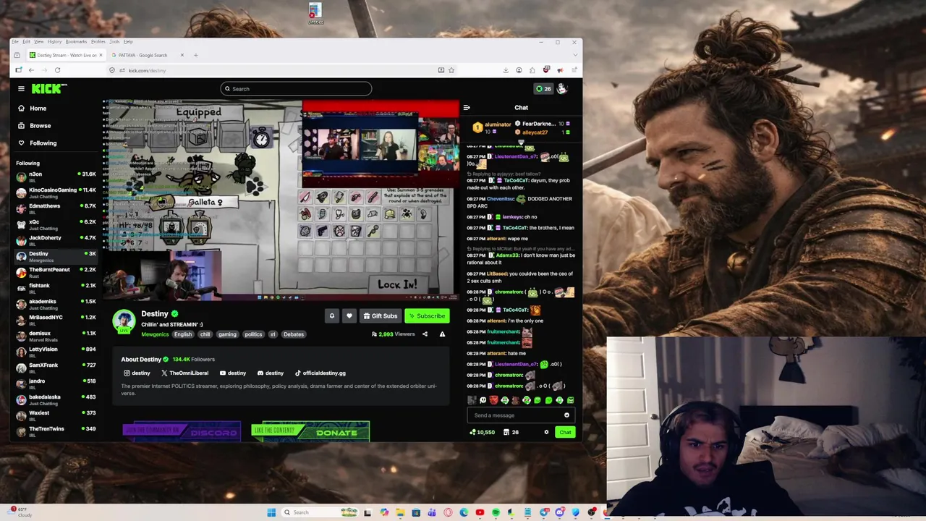Select the politics tag
The width and height of the screenshot is (926, 521).
tap(253, 334)
